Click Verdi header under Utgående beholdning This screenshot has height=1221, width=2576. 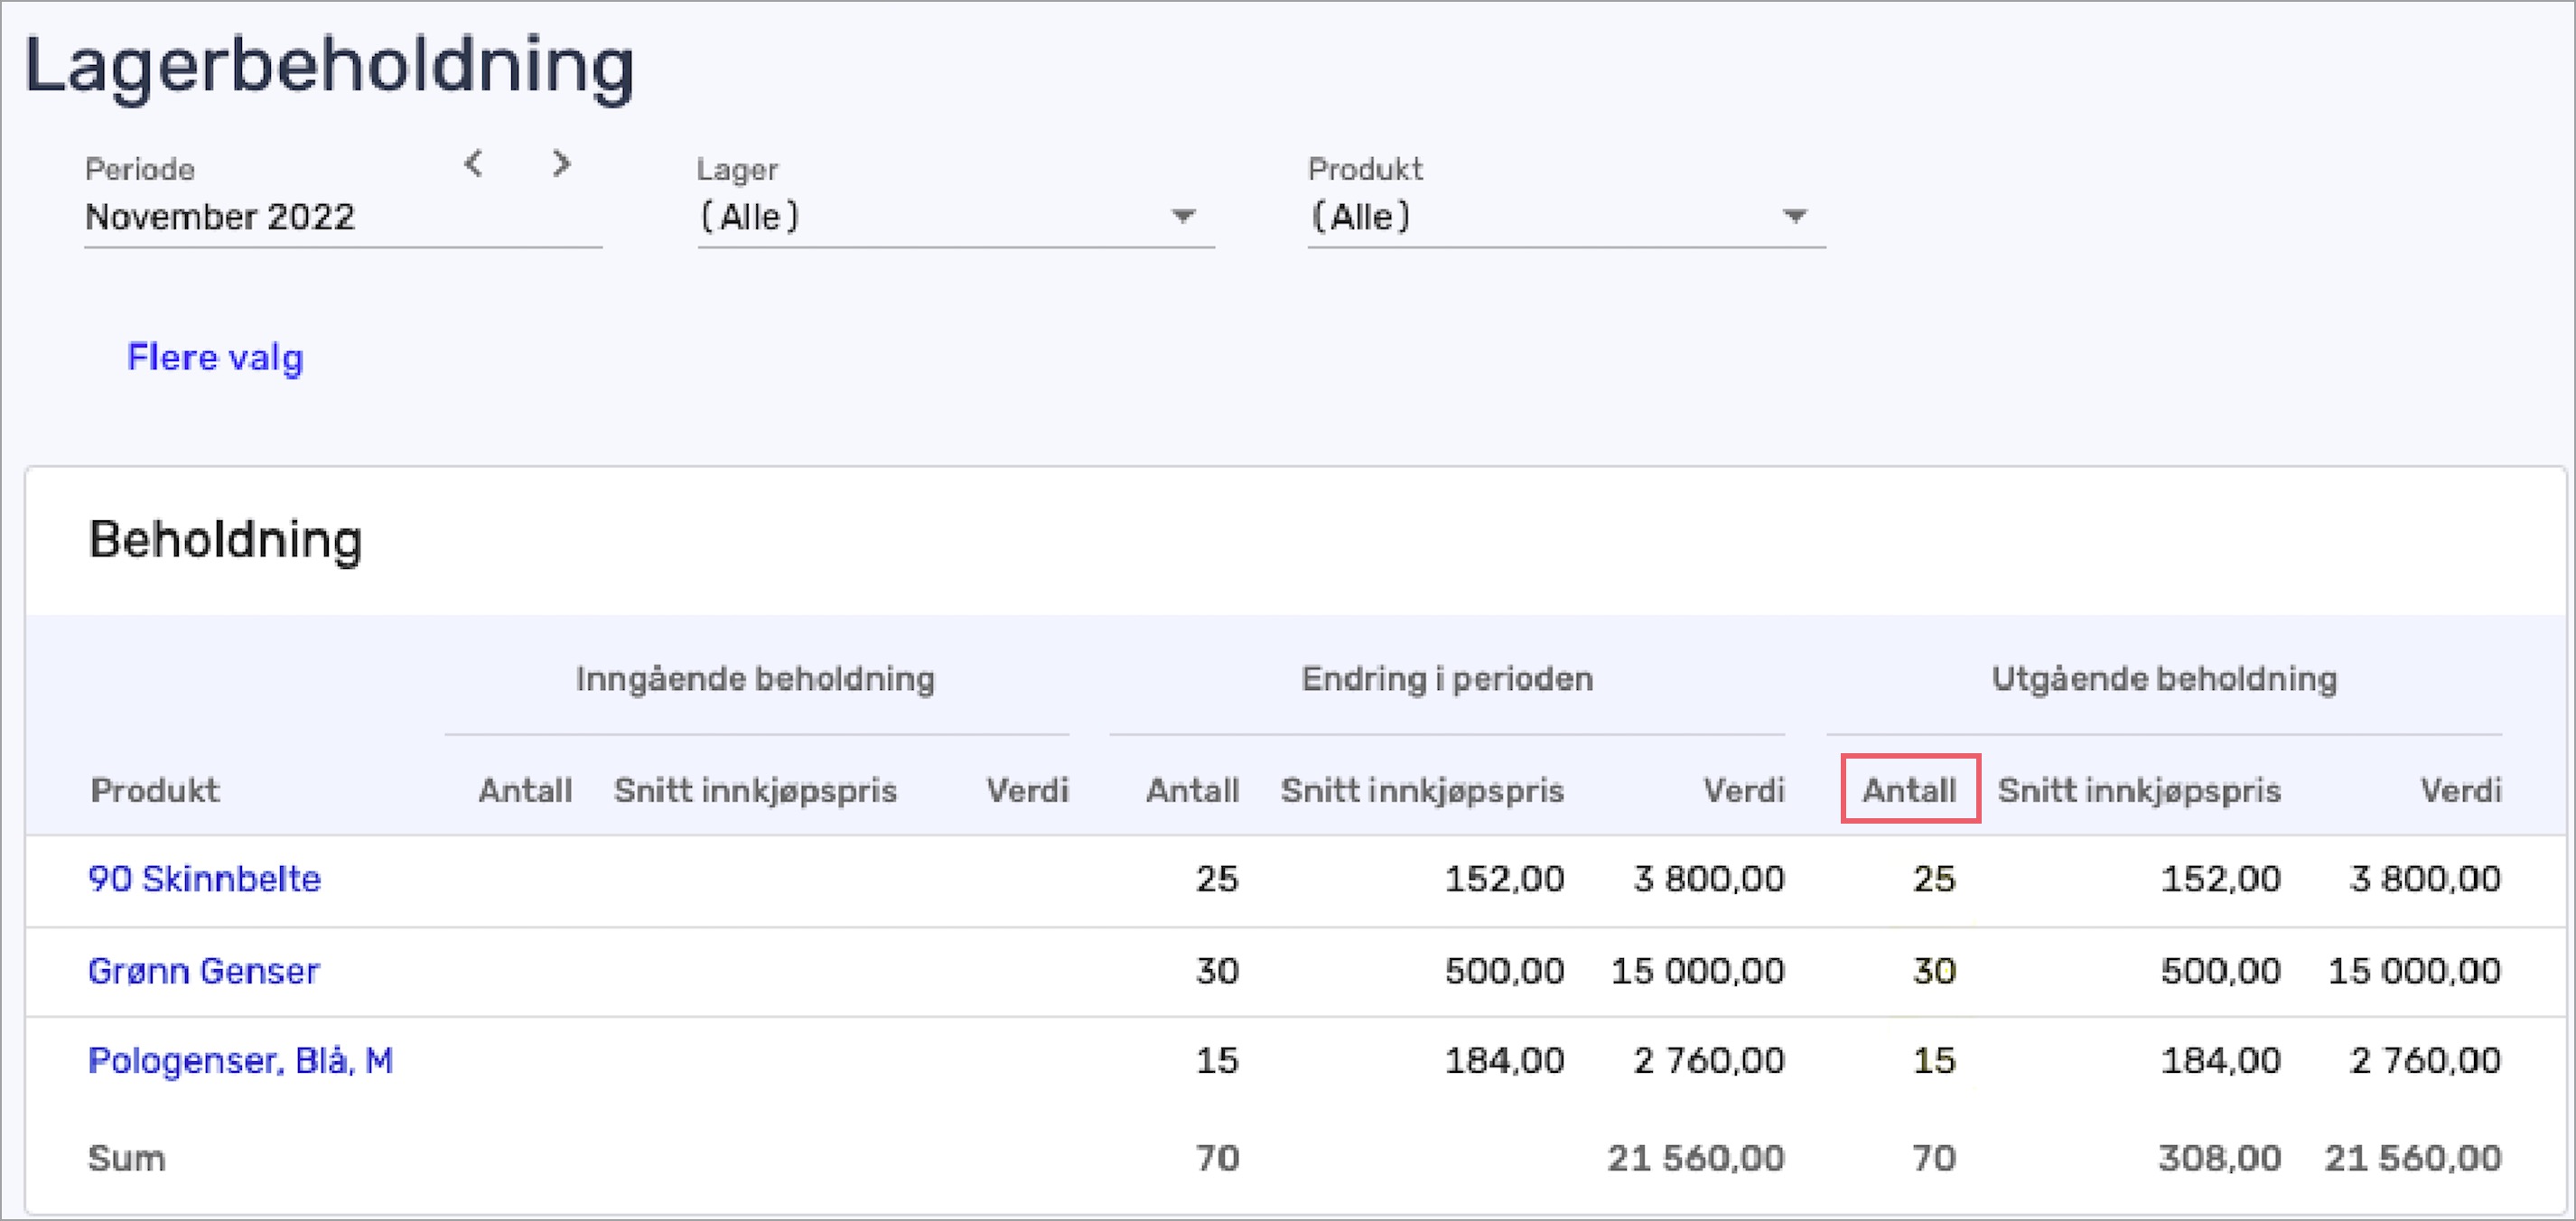click(2461, 790)
